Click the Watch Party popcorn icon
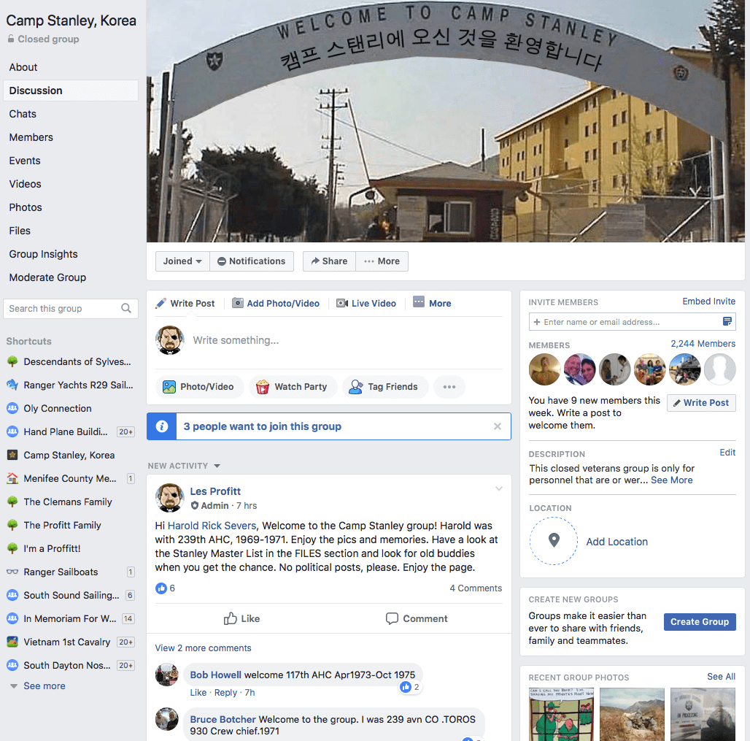Viewport: 750px width, 741px height. tap(263, 387)
